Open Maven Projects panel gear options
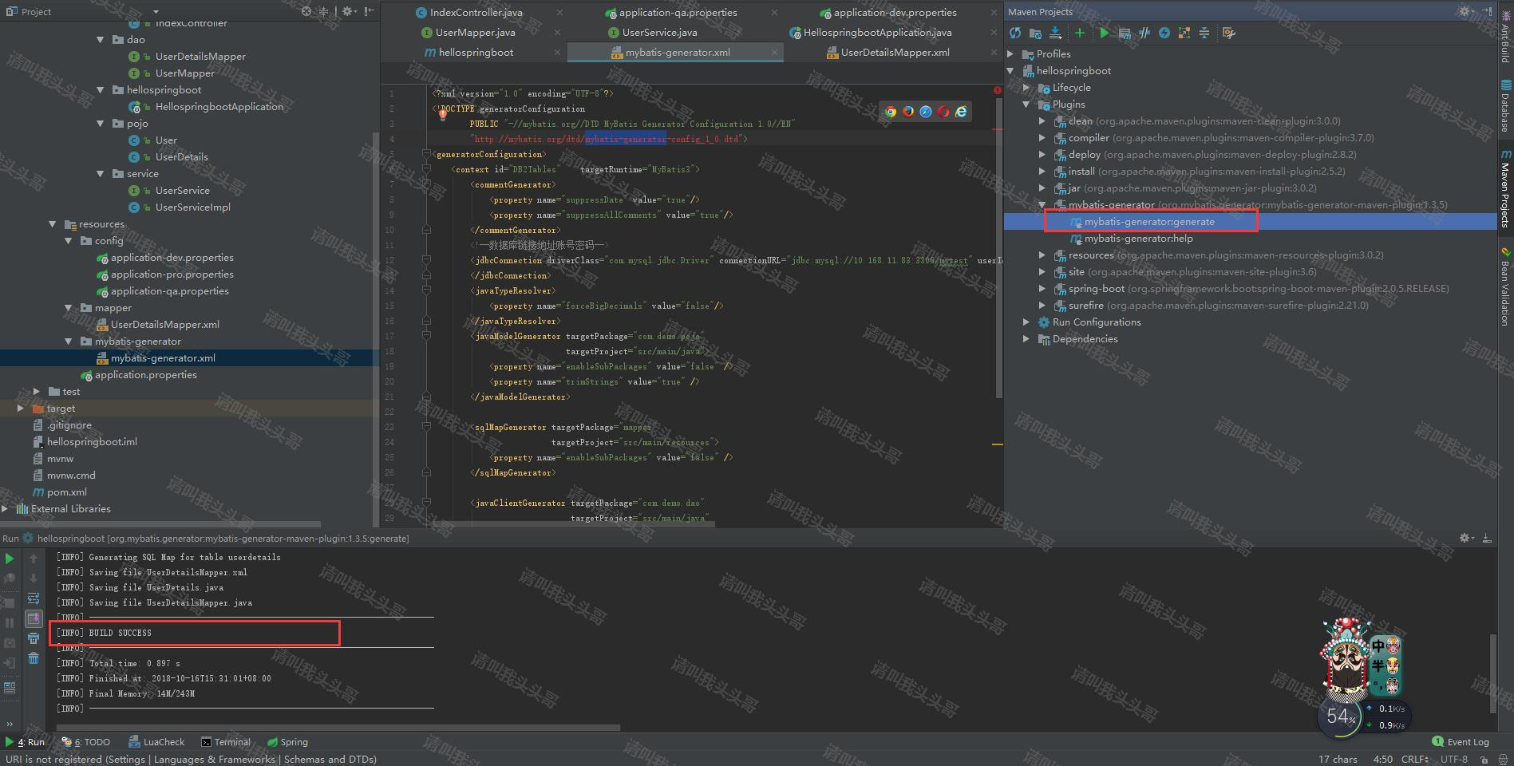The height and width of the screenshot is (766, 1514). [1465, 11]
